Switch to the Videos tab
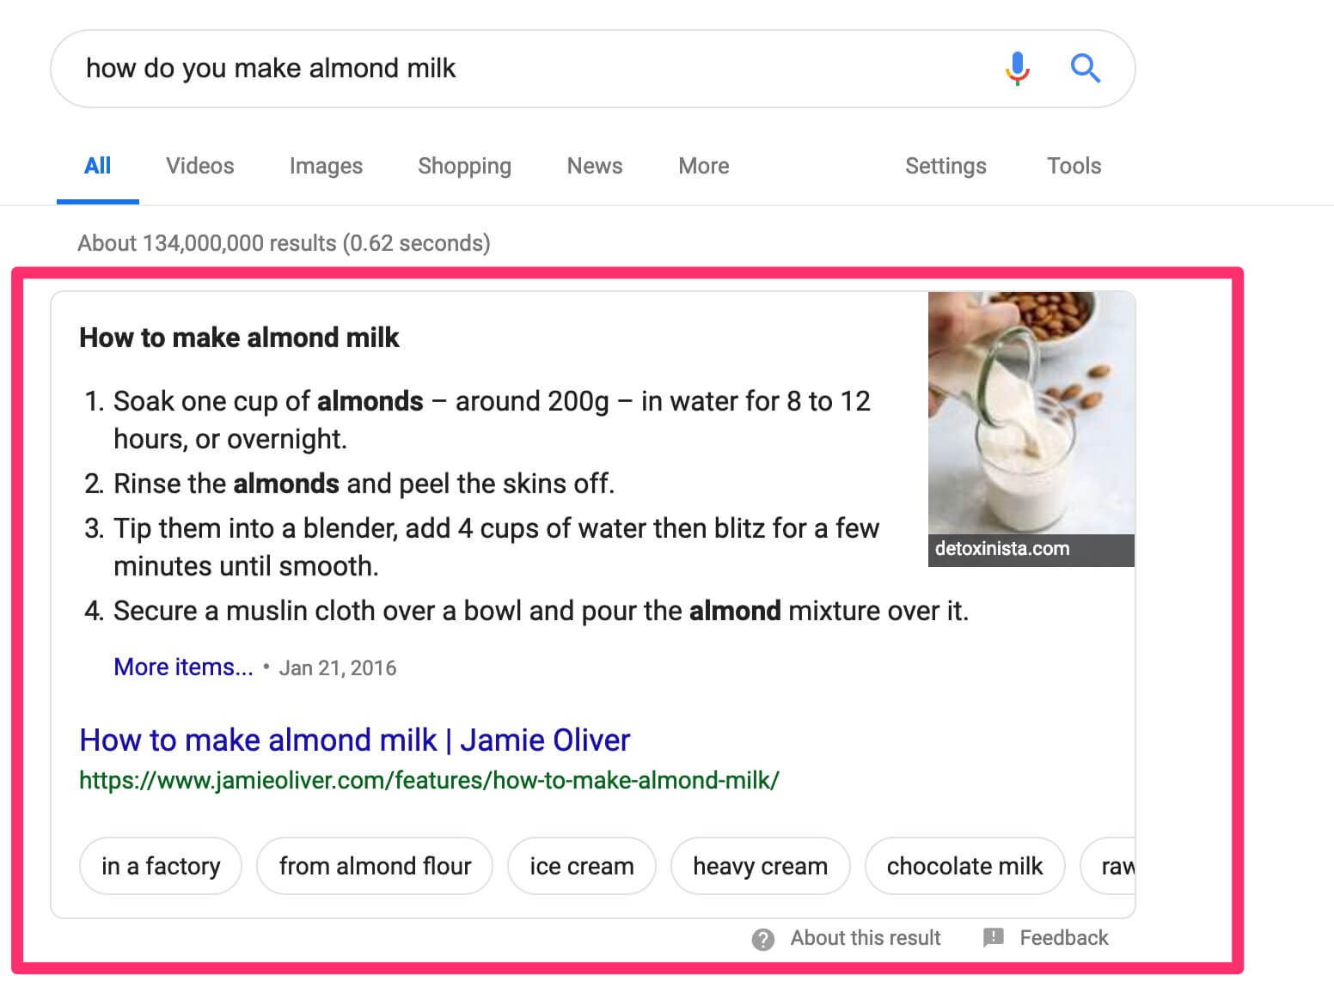1334x993 pixels. point(199,166)
